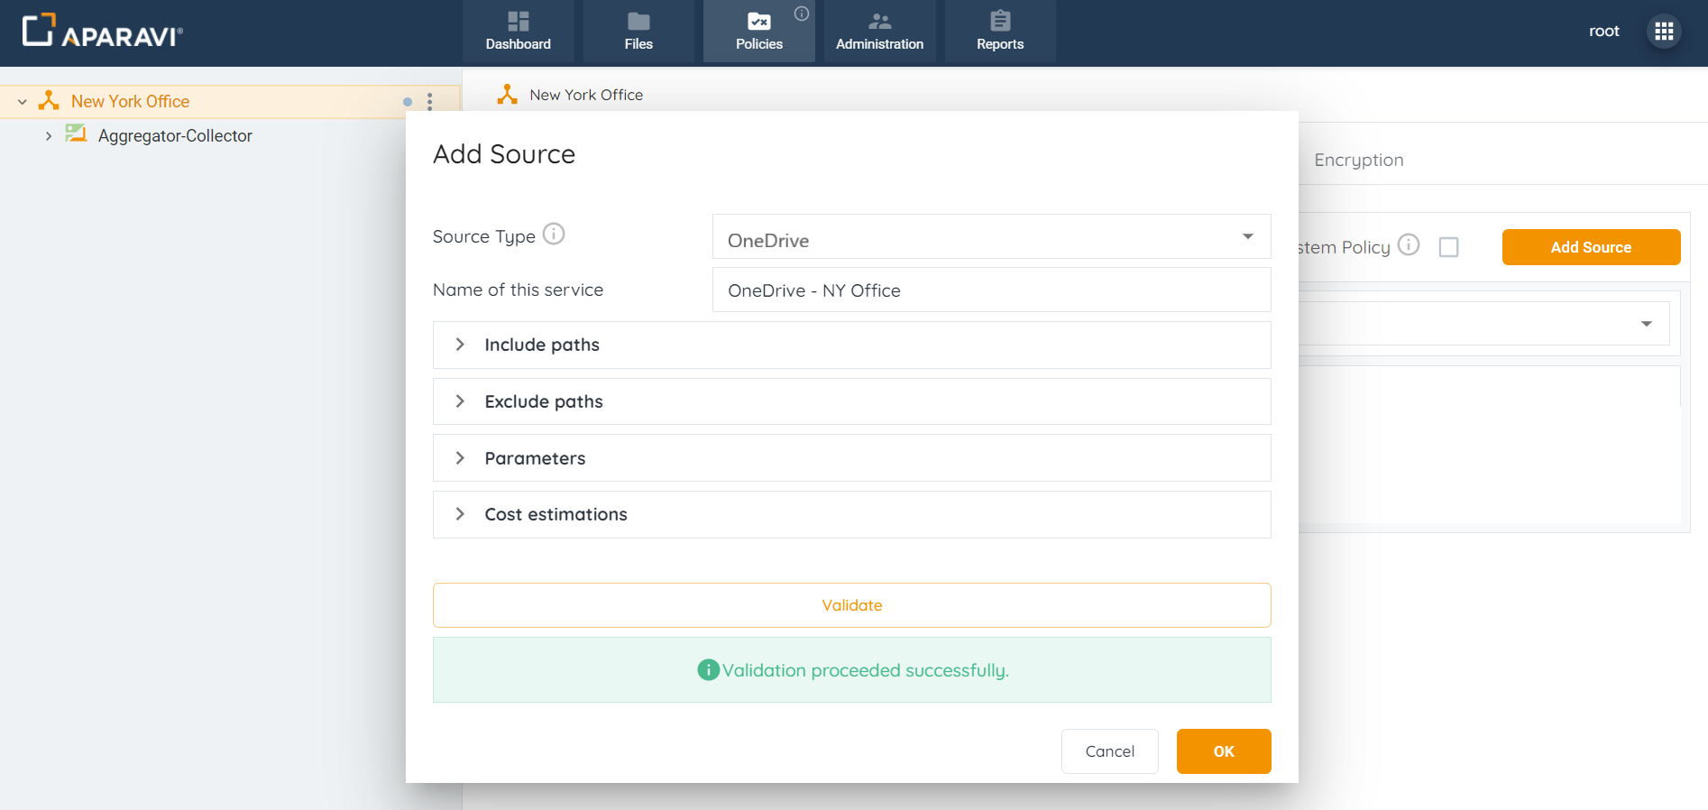Switch to the Reports tab
The width and height of the screenshot is (1708, 810).
999,32
